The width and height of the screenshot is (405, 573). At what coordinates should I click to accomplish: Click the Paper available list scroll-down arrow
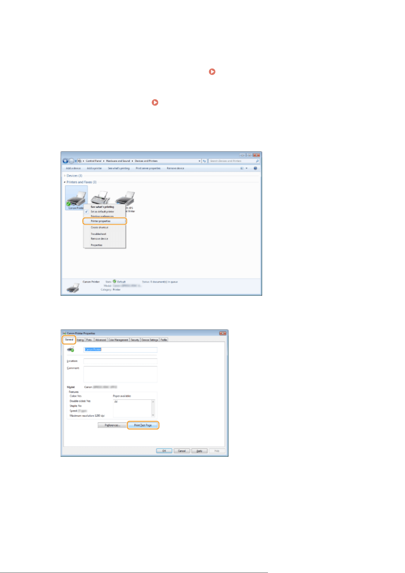pyautogui.click(x=153, y=415)
